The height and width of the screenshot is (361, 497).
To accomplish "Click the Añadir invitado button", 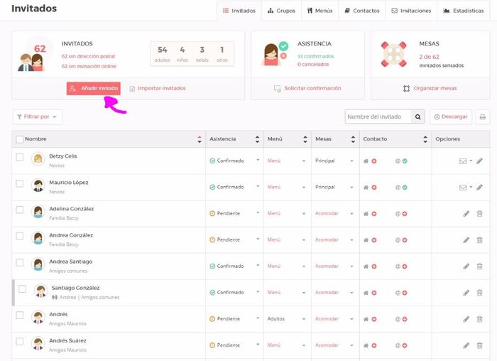I will pyautogui.click(x=94, y=89).
